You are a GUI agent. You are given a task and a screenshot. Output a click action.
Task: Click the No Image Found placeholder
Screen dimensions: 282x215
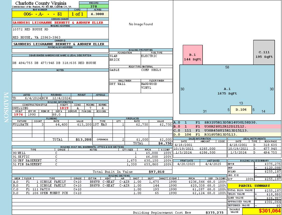pos(141,24)
